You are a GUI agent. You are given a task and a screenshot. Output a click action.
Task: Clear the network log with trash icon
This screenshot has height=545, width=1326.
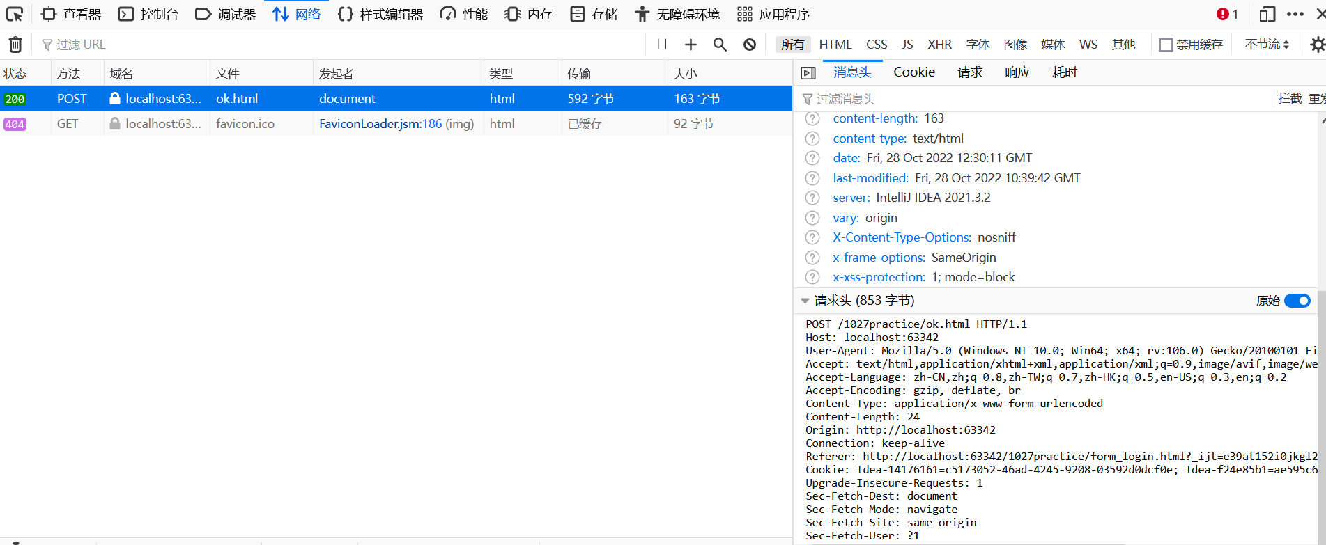coord(15,45)
